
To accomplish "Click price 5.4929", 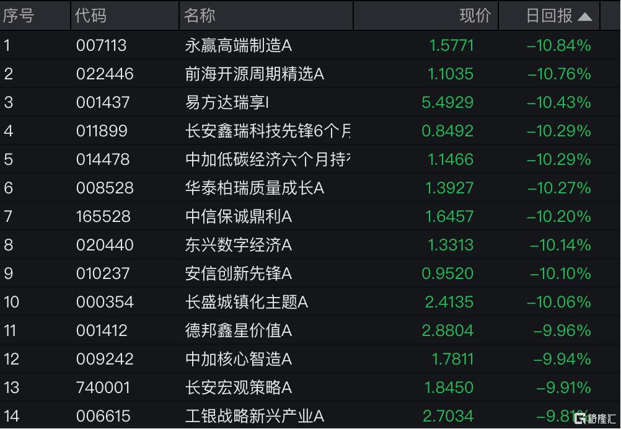I will click(447, 102).
